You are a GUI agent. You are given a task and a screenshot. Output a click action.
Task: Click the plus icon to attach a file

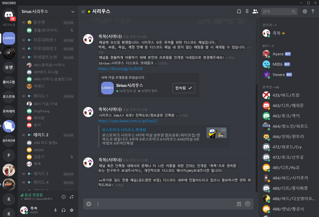click(x=89, y=204)
